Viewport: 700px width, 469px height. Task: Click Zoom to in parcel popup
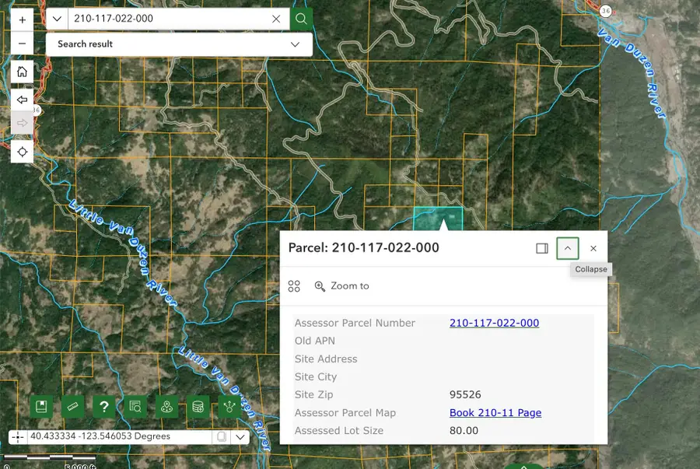coord(342,286)
